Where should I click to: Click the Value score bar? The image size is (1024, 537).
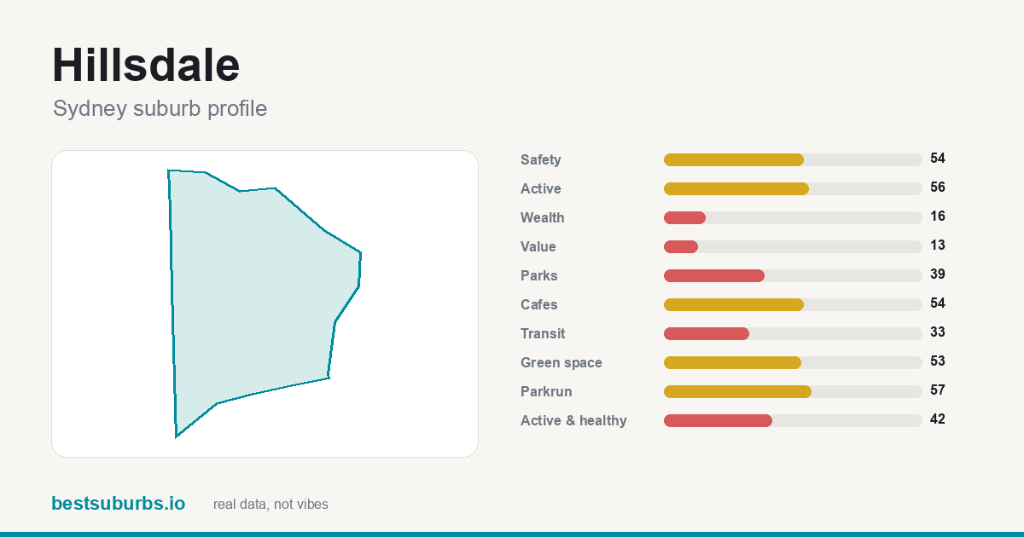[x=793, y=246]
